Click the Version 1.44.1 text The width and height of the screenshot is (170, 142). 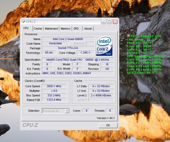[x=106, y=118]
